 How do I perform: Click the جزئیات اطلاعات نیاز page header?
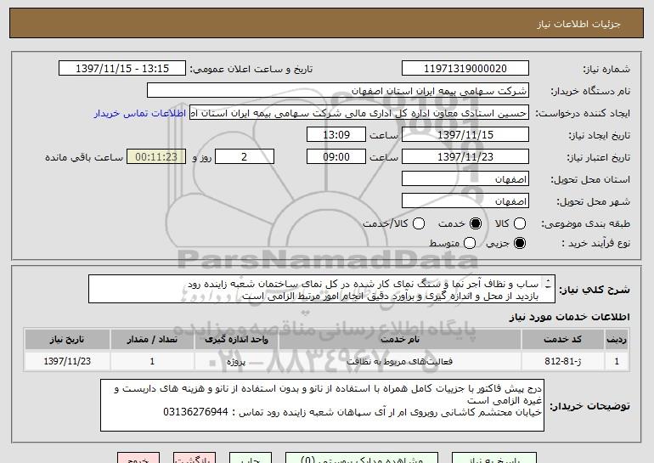click(578, 24)
